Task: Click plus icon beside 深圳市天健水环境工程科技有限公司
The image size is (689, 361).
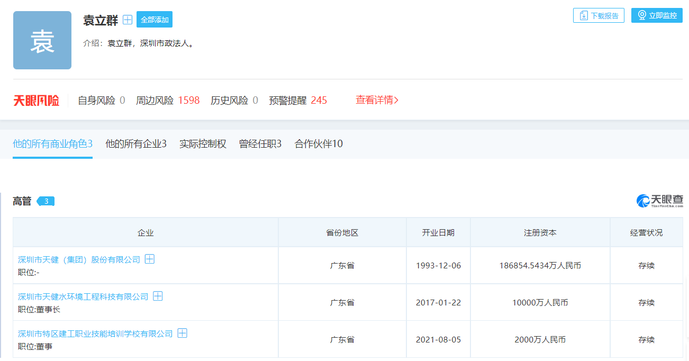Action: (x=158, y=296)
